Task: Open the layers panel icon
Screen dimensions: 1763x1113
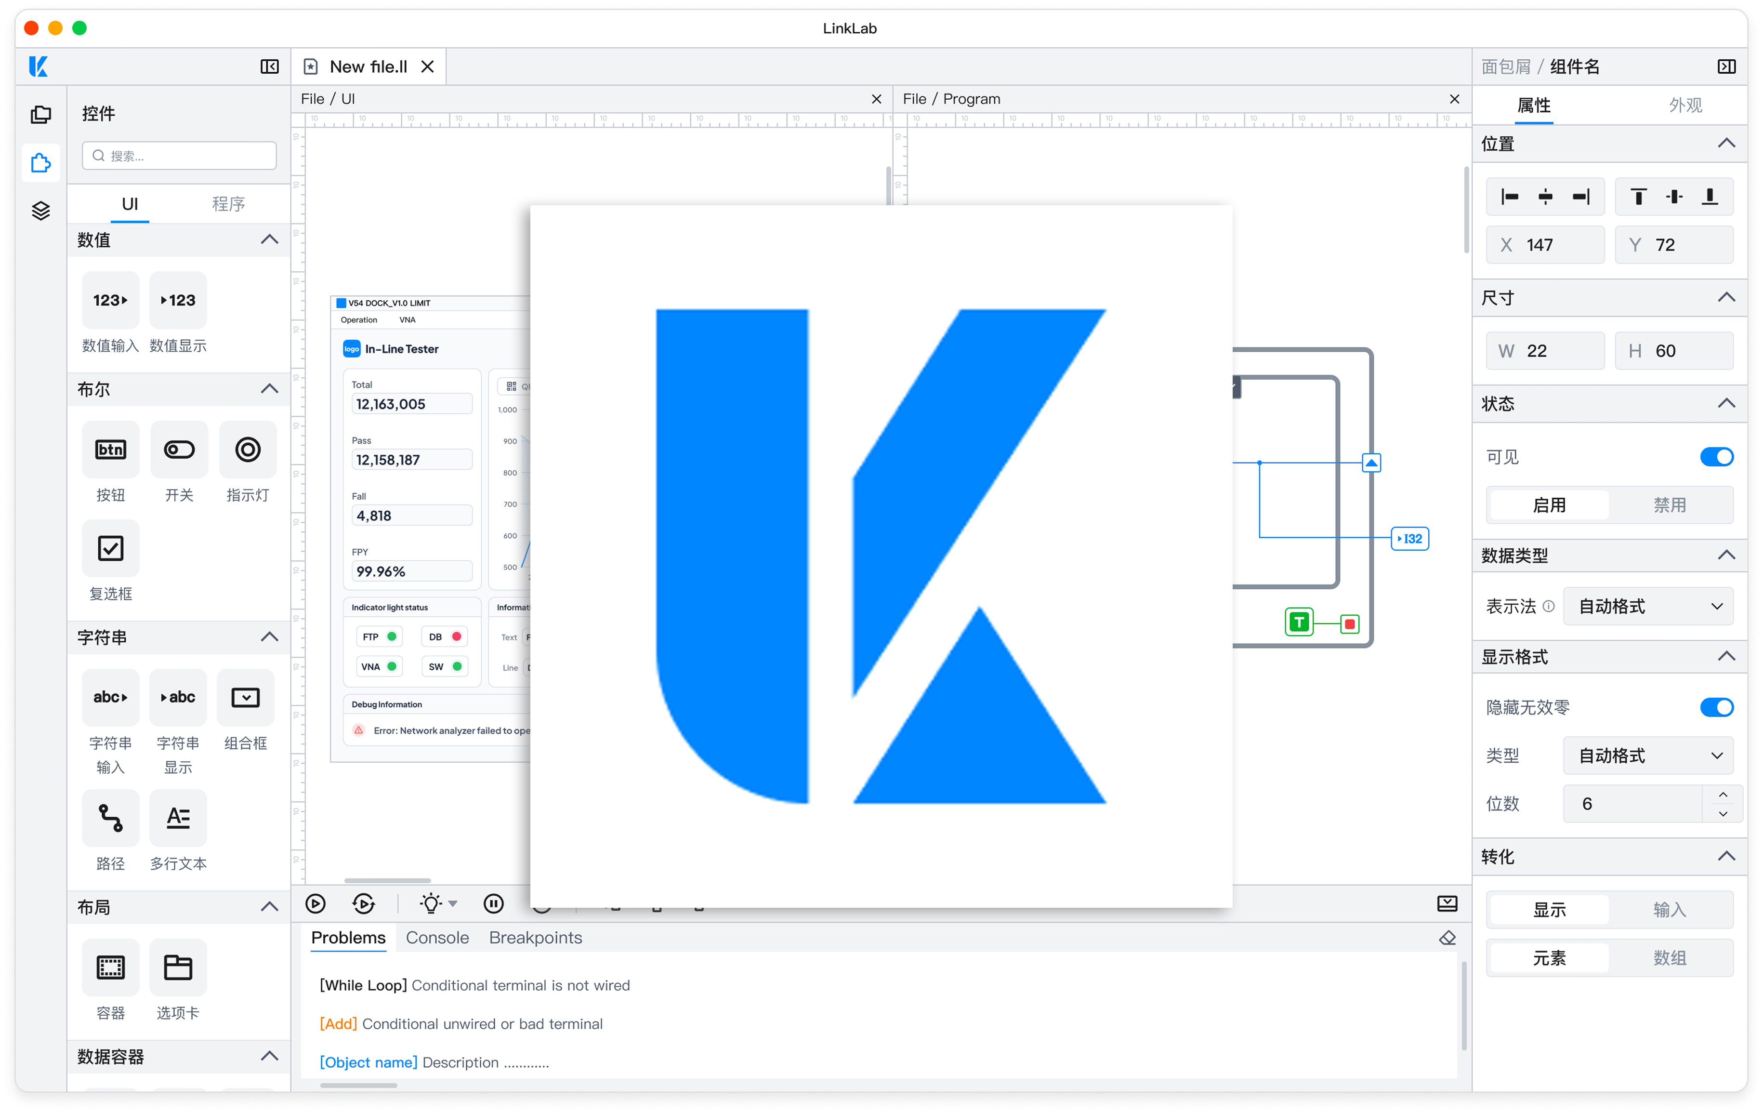Action: click(41, 211)
